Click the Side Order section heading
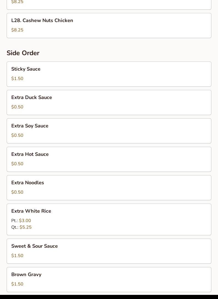This screenshot has width=218, height=299. [23, 53]
